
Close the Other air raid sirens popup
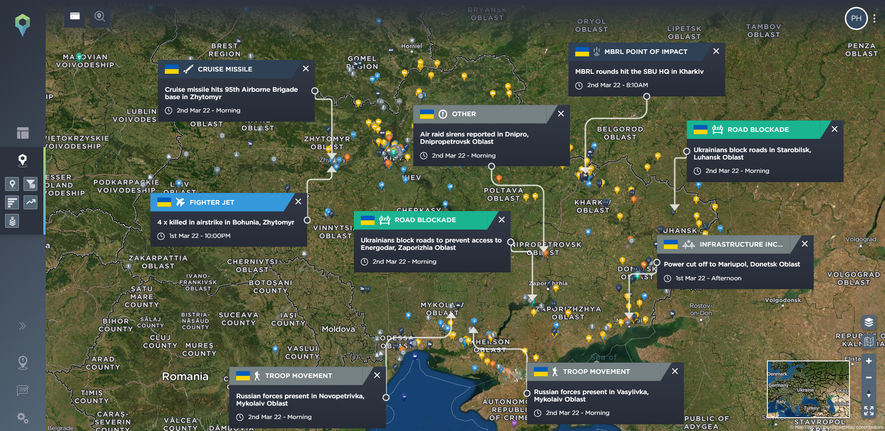tap(561, 113)
